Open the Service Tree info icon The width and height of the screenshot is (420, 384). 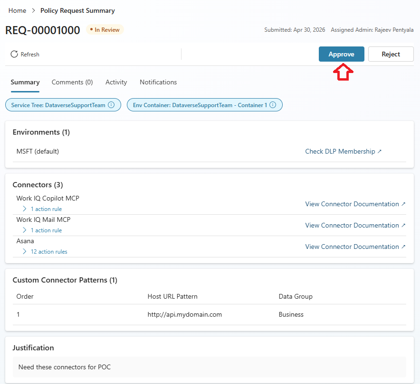pyautogui.click(x=111, y=105)
